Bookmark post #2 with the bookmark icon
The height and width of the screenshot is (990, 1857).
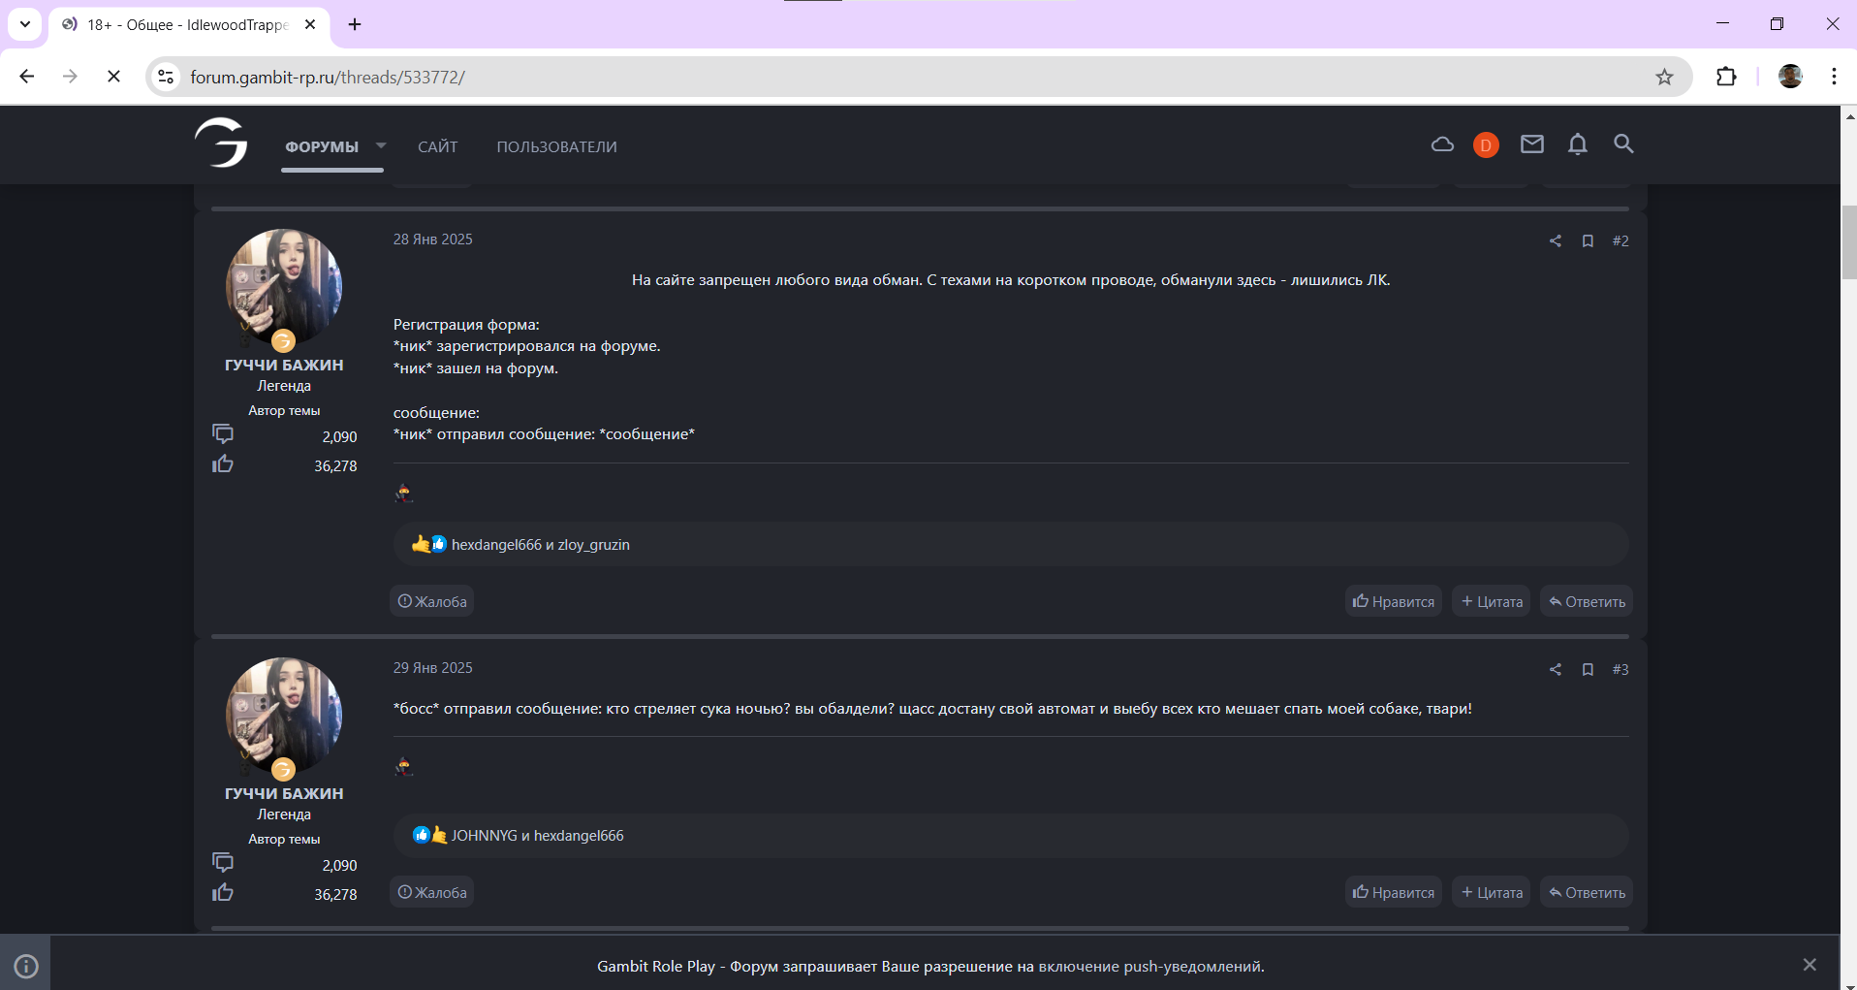(x=1588, y=240)
